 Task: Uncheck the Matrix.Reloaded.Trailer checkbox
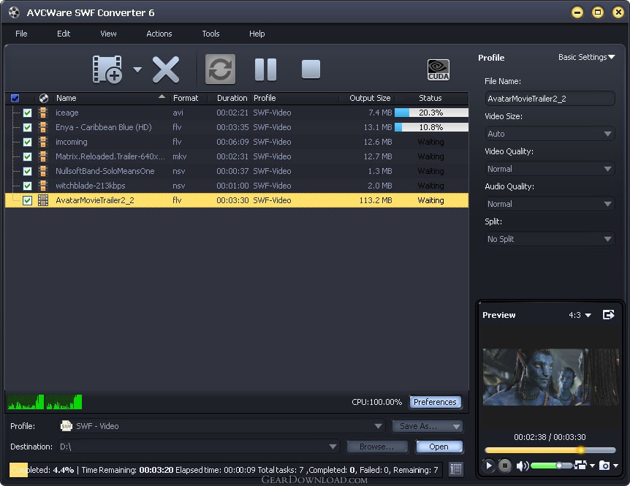(x=27, y=156)
